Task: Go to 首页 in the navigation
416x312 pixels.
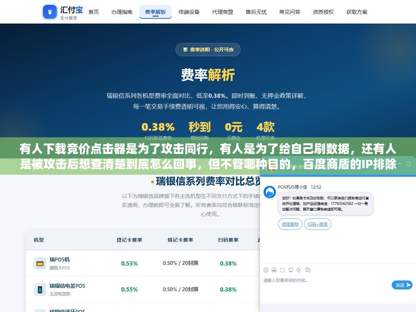Action: [94, 12]
